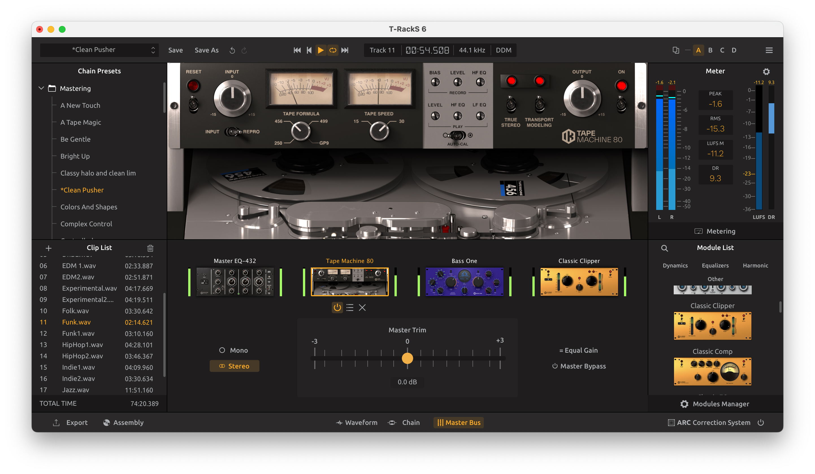Screen dimensions: 815x474
Task: Open the Clean Pusher preset dropdown
Action: click(99, 50)
